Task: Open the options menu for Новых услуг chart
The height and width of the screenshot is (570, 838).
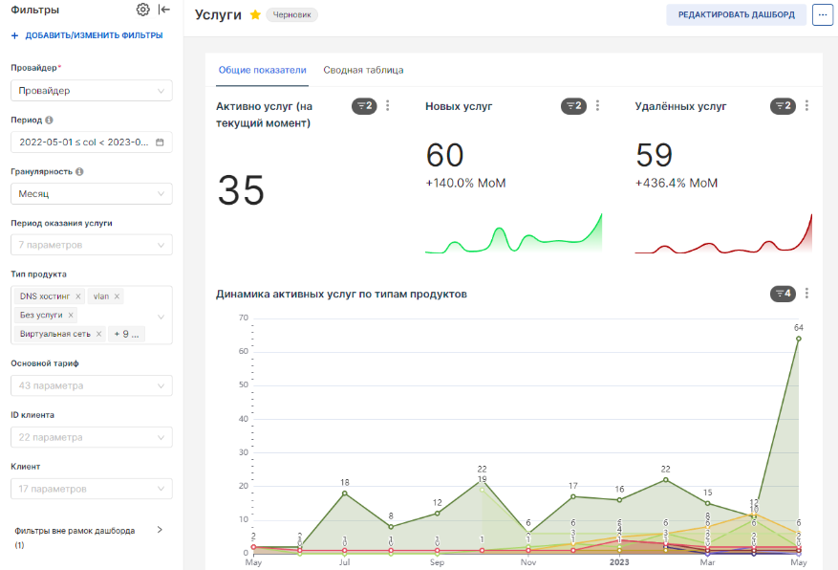Action: tap(597, 106)
